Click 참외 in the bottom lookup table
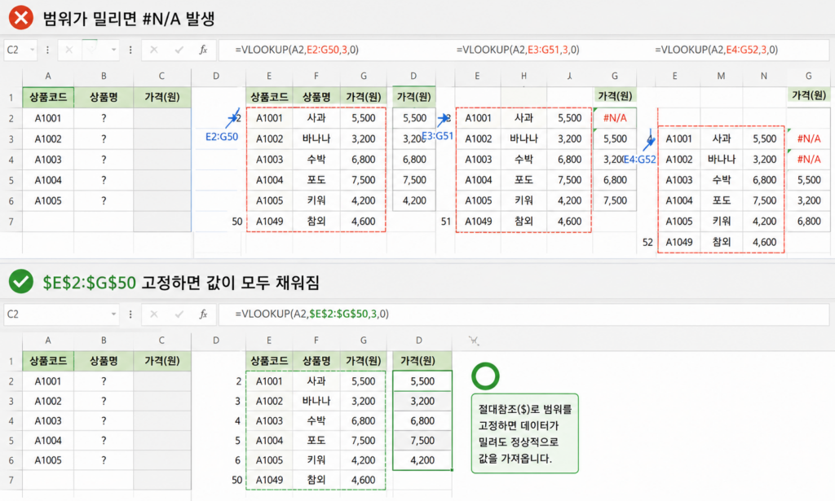 (316, 480)
